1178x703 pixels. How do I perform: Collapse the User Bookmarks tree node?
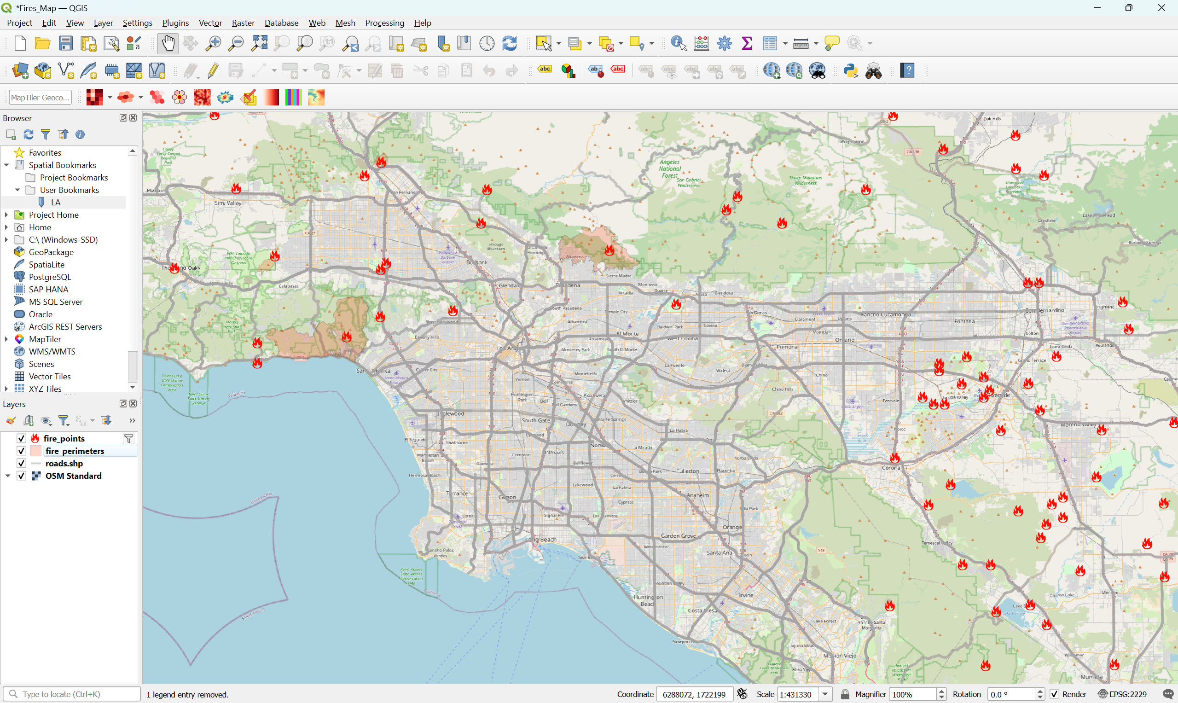click(17, 190)
